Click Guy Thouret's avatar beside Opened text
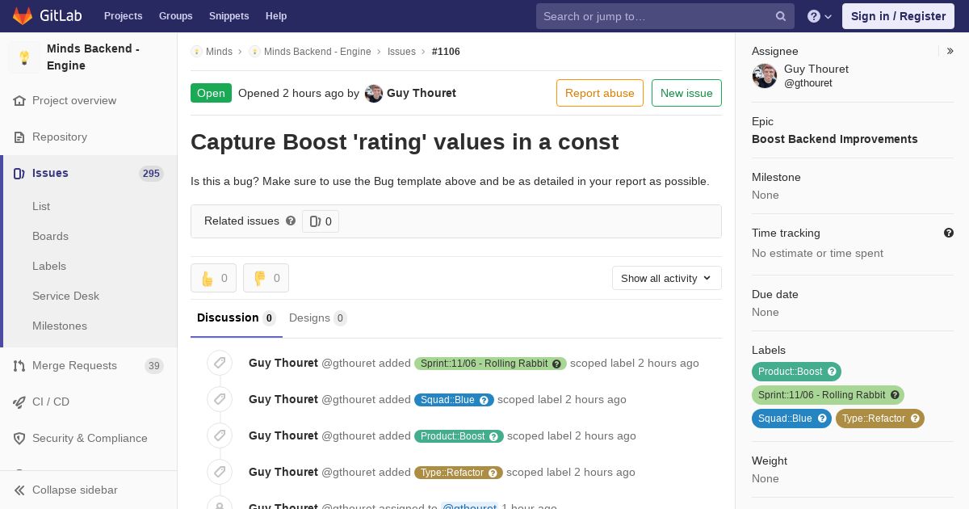Viewport: 969px width, 509px height. click(374, 94)
